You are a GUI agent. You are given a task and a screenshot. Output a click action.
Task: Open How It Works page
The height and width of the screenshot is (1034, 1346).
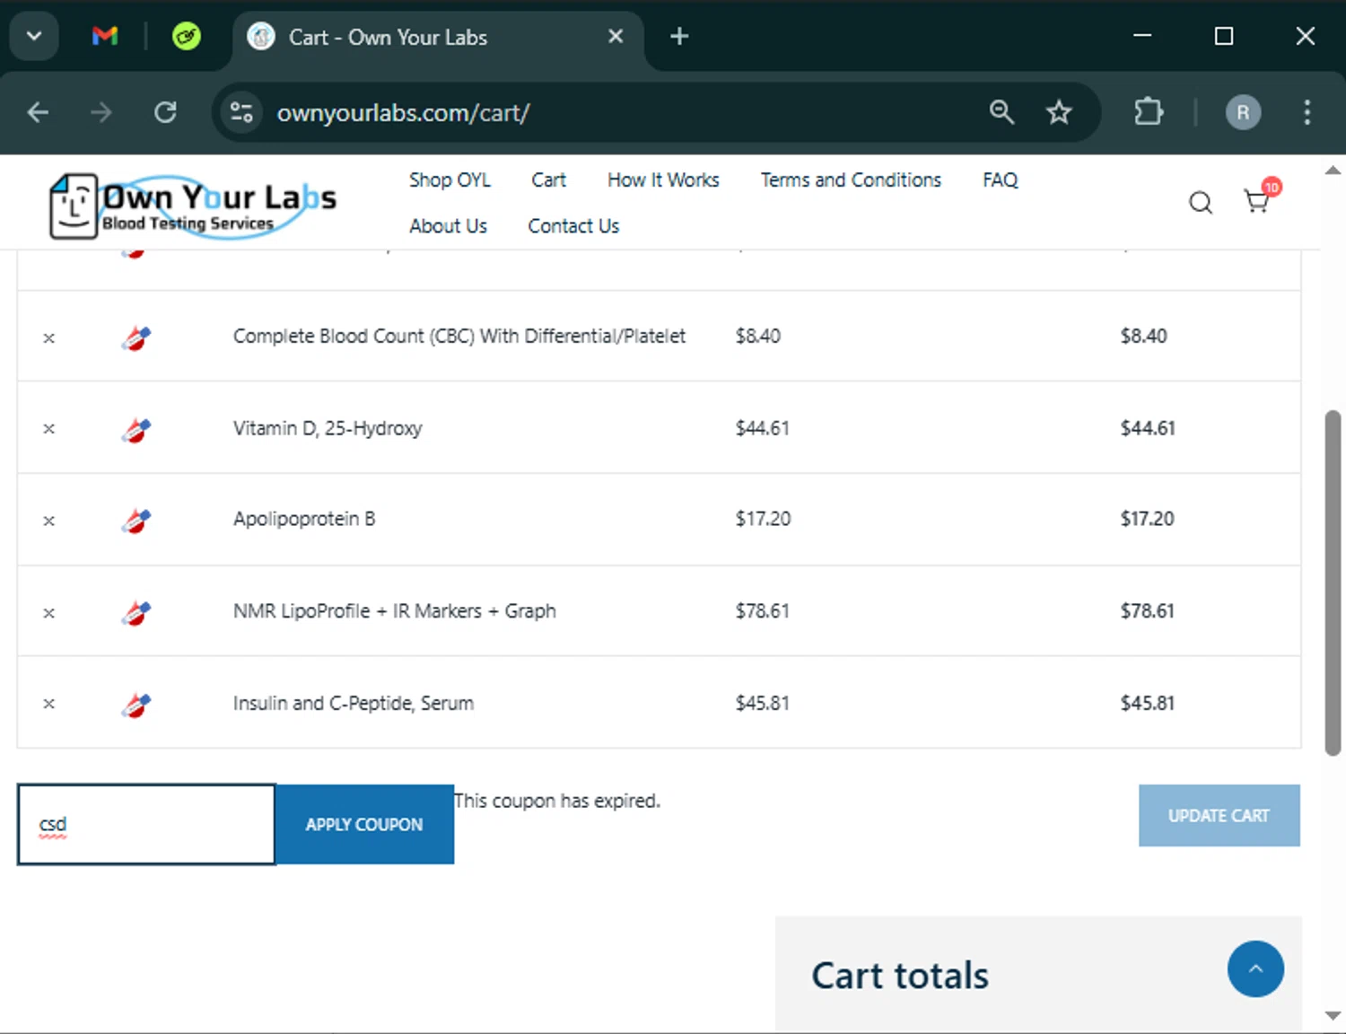click(663, 180)
